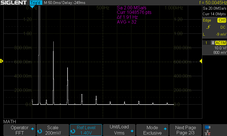Click the Edge trigger type label
This screenshot has height=136, width=227.
pyautogui.click(x=207, y=20)
